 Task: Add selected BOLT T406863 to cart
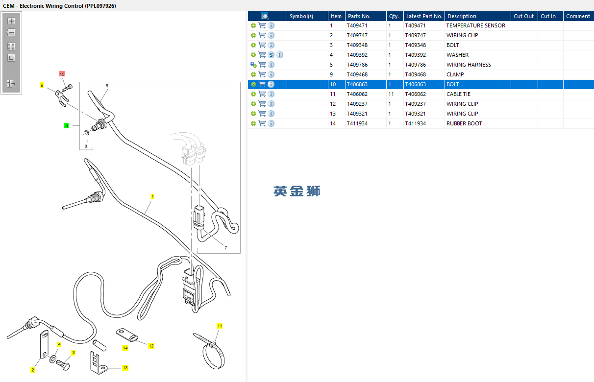point(262,84)
